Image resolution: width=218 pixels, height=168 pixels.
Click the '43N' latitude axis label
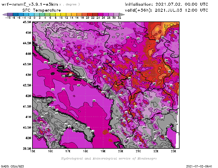pos(28,75)
